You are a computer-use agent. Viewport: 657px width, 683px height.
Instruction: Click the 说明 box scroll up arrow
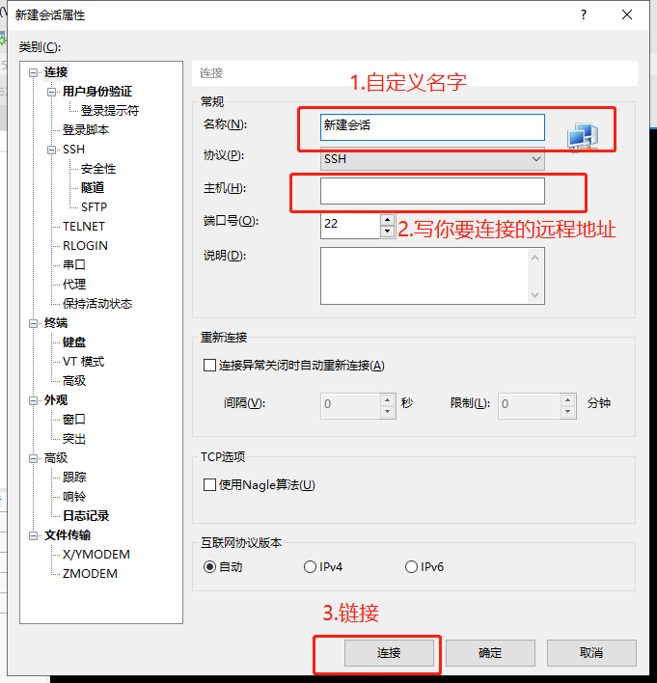pos(535,258)
